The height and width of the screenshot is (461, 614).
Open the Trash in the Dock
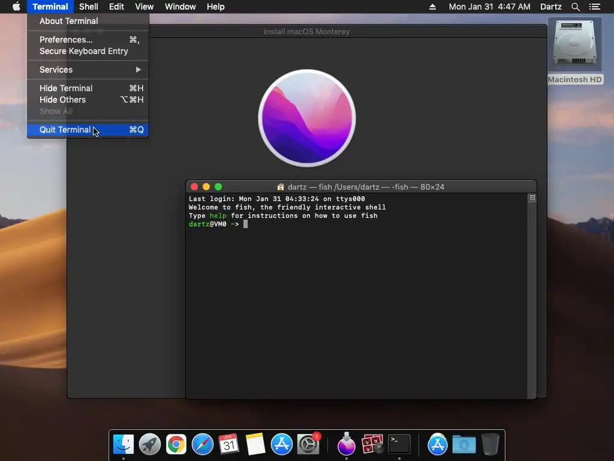point(490,445)
